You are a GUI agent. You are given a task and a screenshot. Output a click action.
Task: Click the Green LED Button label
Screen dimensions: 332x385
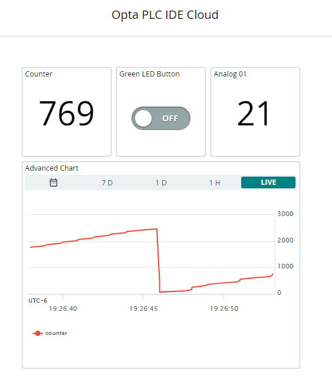point(149,74)
